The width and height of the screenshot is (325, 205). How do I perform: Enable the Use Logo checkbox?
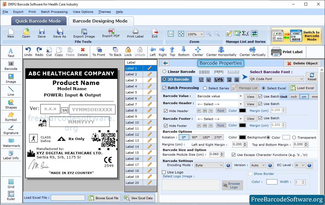[164, 172]
